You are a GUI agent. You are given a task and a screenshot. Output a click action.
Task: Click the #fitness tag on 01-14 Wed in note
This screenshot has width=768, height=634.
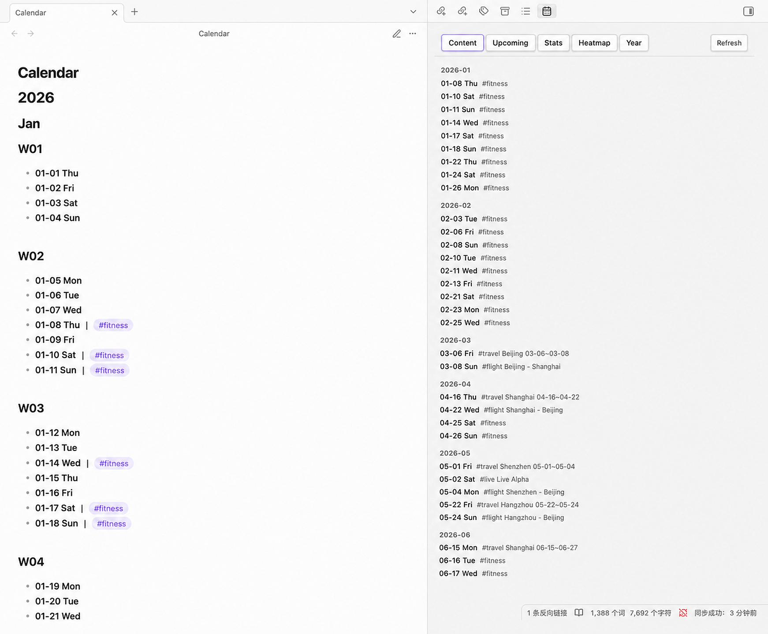pyautogui.click(x=114, y=463)
